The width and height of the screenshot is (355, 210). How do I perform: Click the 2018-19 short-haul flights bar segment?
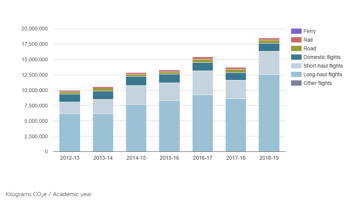(x=269, y=63)
